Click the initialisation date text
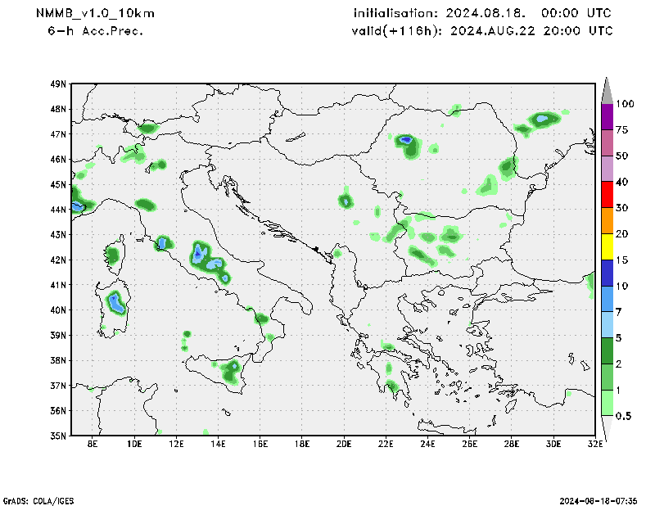 pos(482,14)
